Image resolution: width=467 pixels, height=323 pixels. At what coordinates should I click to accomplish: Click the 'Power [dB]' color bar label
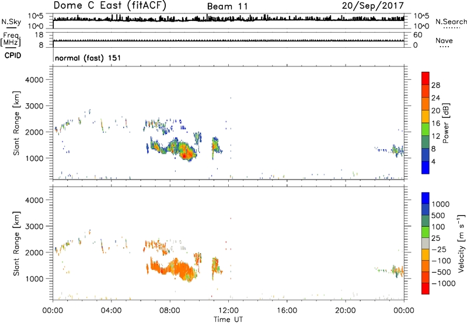pos(446,123)
